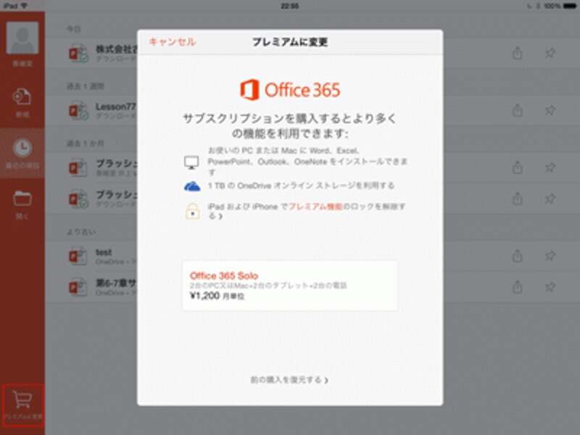Screen dimensions: 580x435
Task: Open the Lesson77 PowerPoint file icon
Action: point(78,111)
